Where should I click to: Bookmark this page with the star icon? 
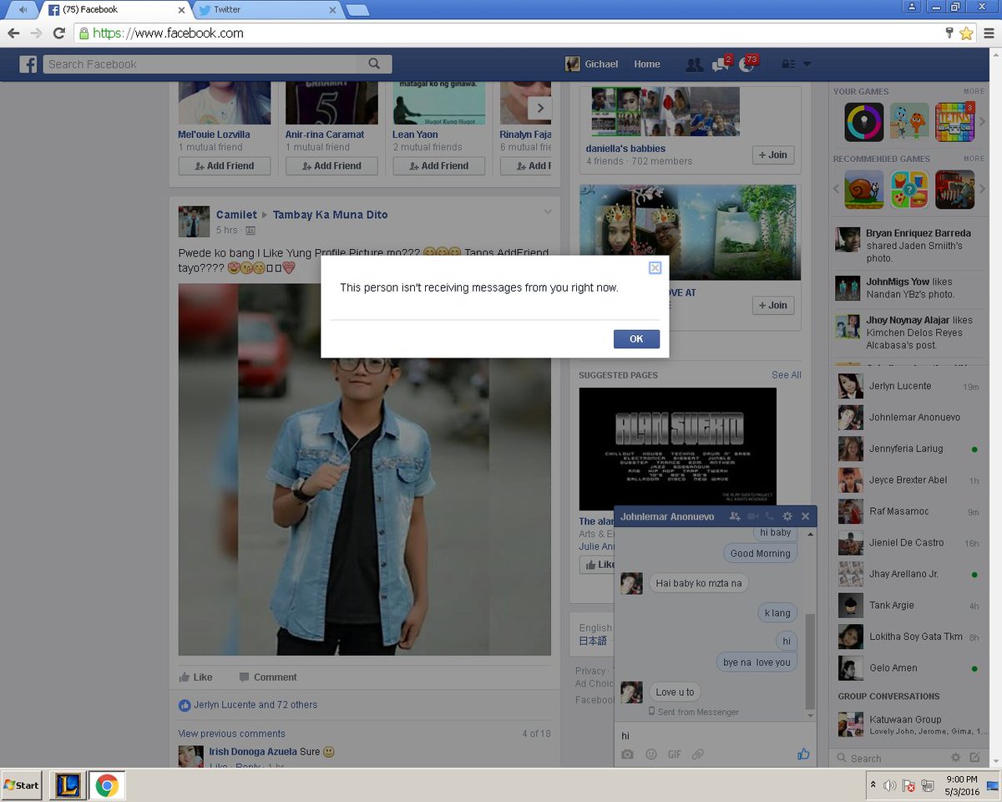(x=966, y=33)
